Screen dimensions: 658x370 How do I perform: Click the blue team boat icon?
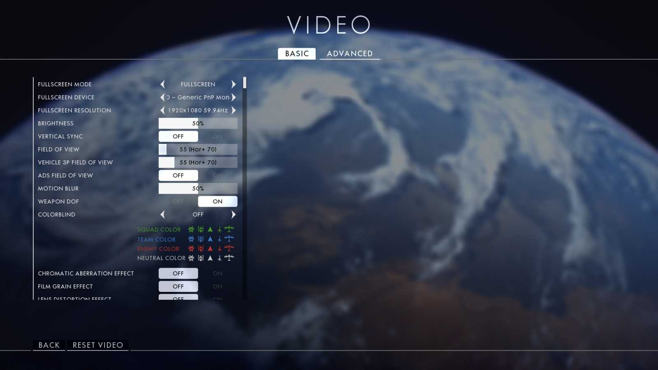tap(220, 239)
